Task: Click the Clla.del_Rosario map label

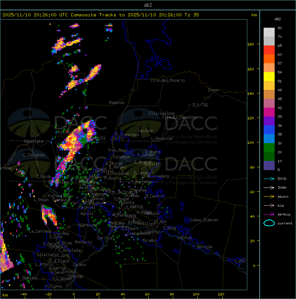Action: coord(168,80)
